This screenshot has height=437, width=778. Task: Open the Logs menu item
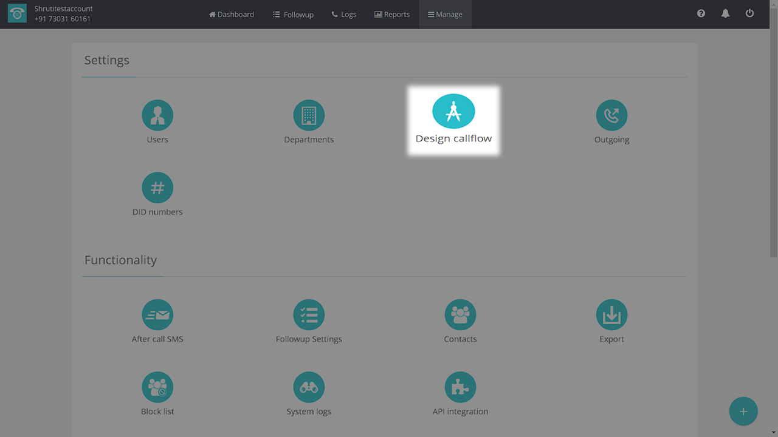pos(344,15)
